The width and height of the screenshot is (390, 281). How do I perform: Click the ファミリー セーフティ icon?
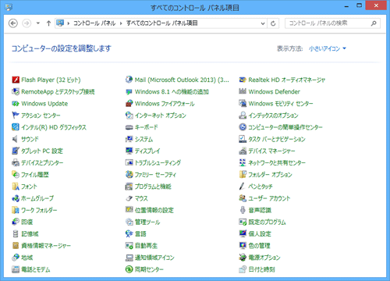129,175
